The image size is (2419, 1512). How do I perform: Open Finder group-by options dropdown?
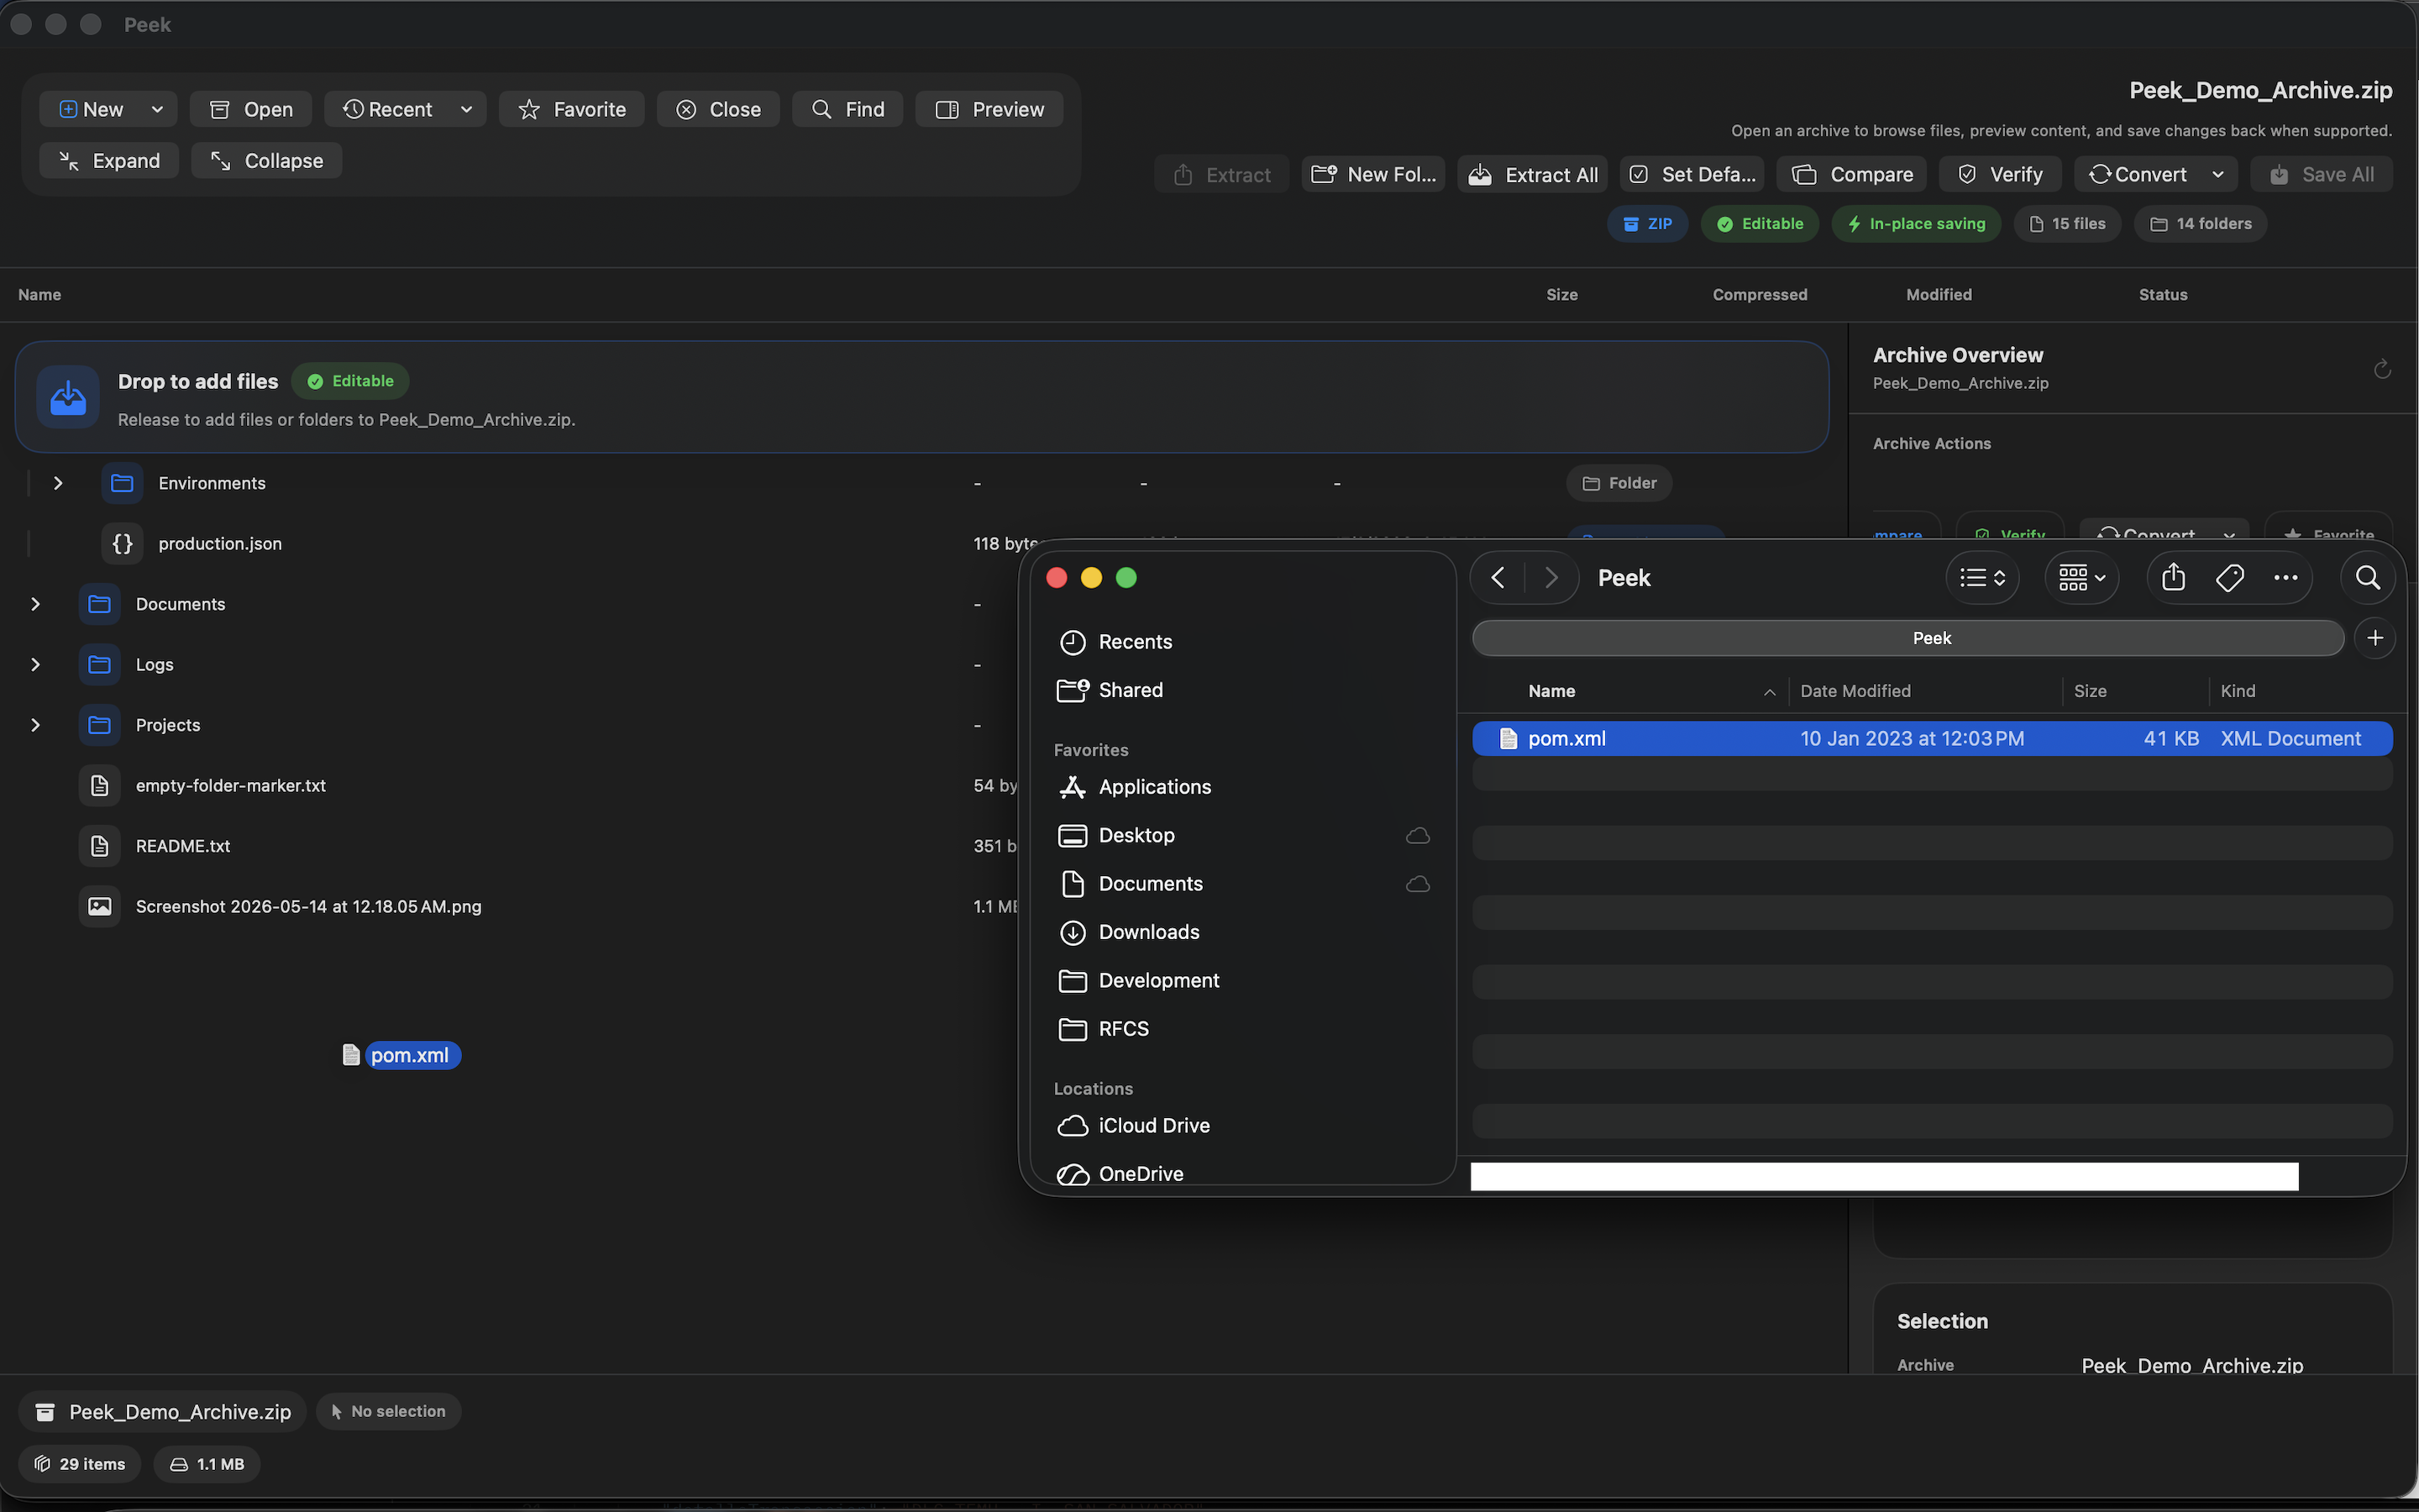pyautogui.click(x=2082, y=577)
